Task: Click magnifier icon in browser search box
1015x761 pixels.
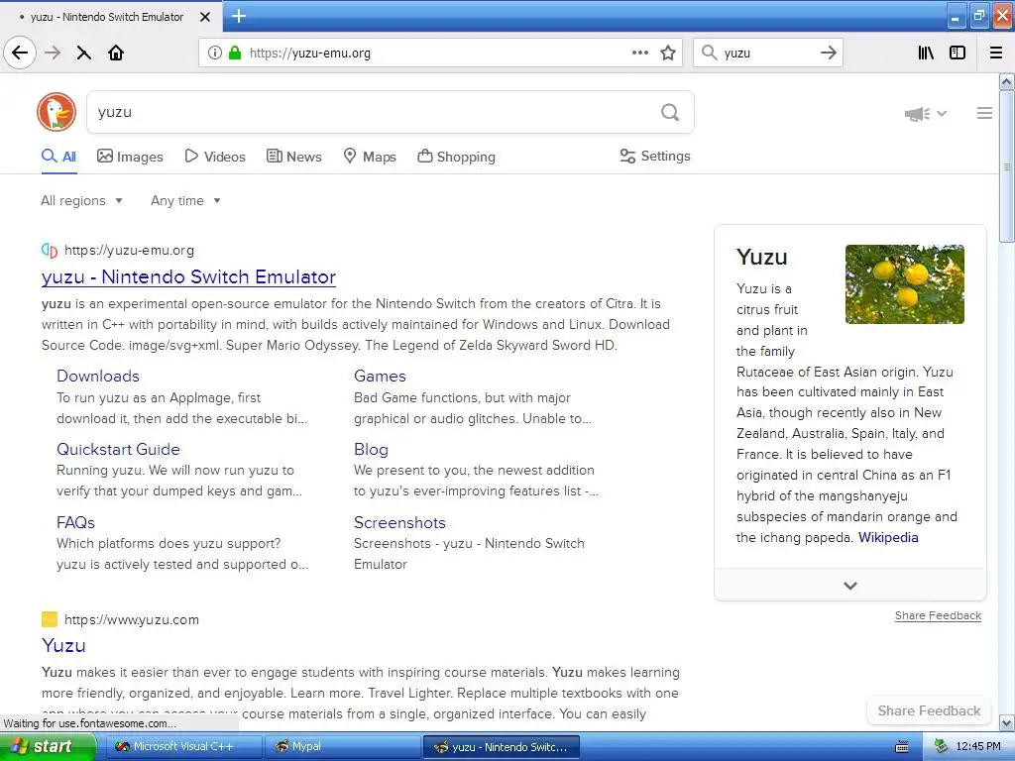Action: [710, 53]
